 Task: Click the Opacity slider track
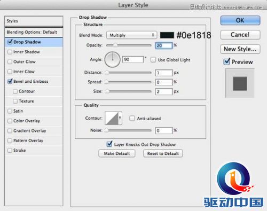[x=129, y=45]
